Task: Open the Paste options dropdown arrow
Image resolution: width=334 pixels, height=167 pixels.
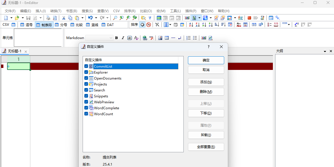Action: point(82,18)
